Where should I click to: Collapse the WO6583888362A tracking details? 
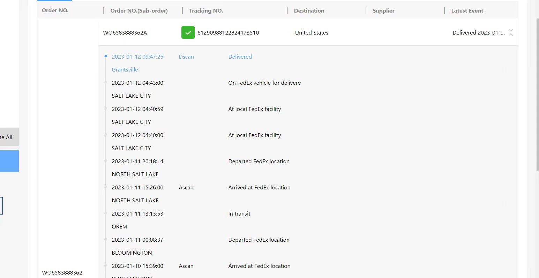[x=511, y=32]
